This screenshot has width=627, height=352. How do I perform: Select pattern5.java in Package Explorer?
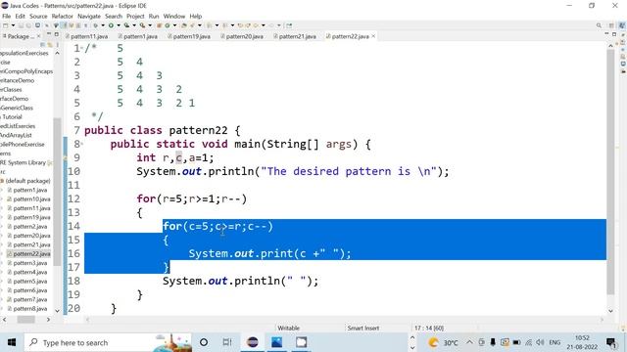[x=30, y=282]
